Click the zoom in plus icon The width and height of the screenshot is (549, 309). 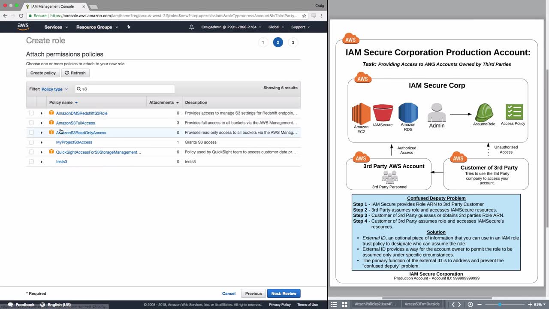(x=530, y=304)
